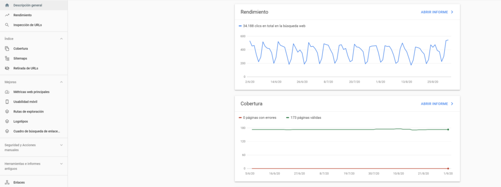Click the speedometer icon for Métricas web principales
Viewport: 501px width, 187px height.
tap(7, 92)
